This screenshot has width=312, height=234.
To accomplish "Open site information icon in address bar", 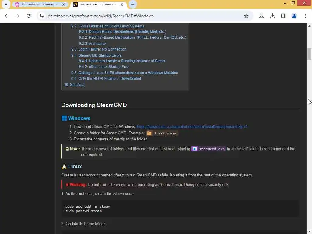I will (x=41, y=16).
